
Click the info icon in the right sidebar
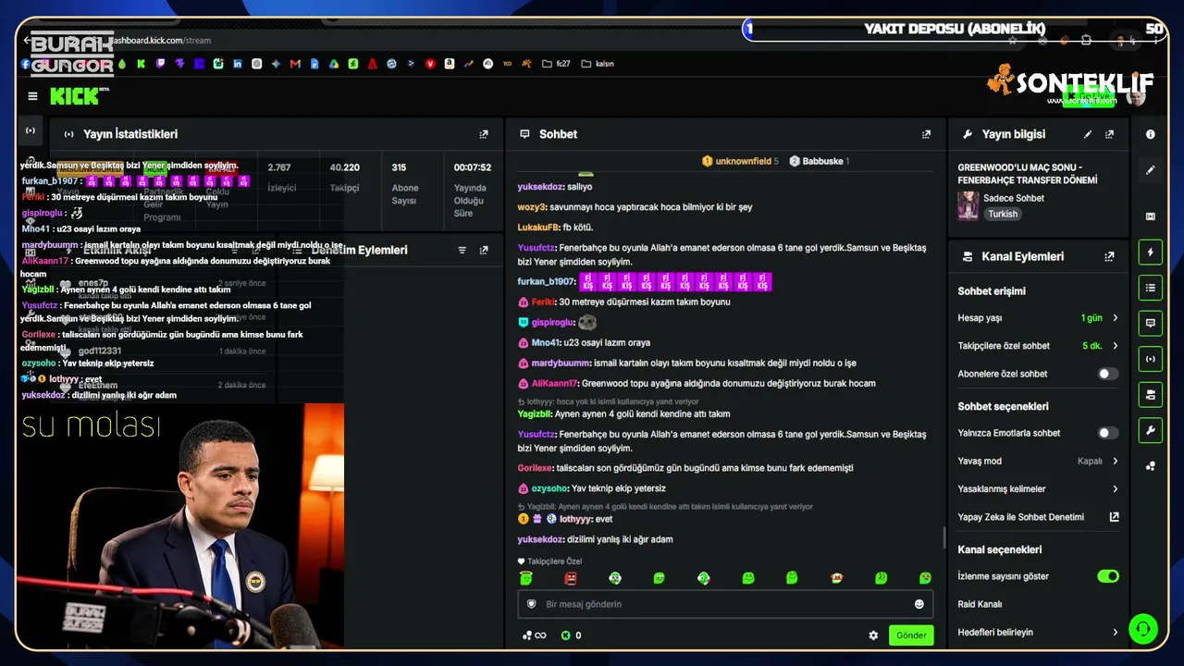1151,134
